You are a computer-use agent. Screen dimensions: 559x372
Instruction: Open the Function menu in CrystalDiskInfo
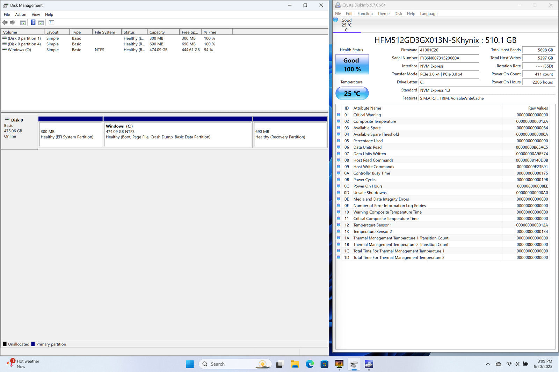365,14
